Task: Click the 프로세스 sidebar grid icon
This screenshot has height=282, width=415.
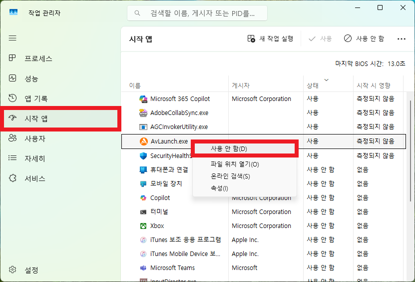Action: (x=12, y=58)
